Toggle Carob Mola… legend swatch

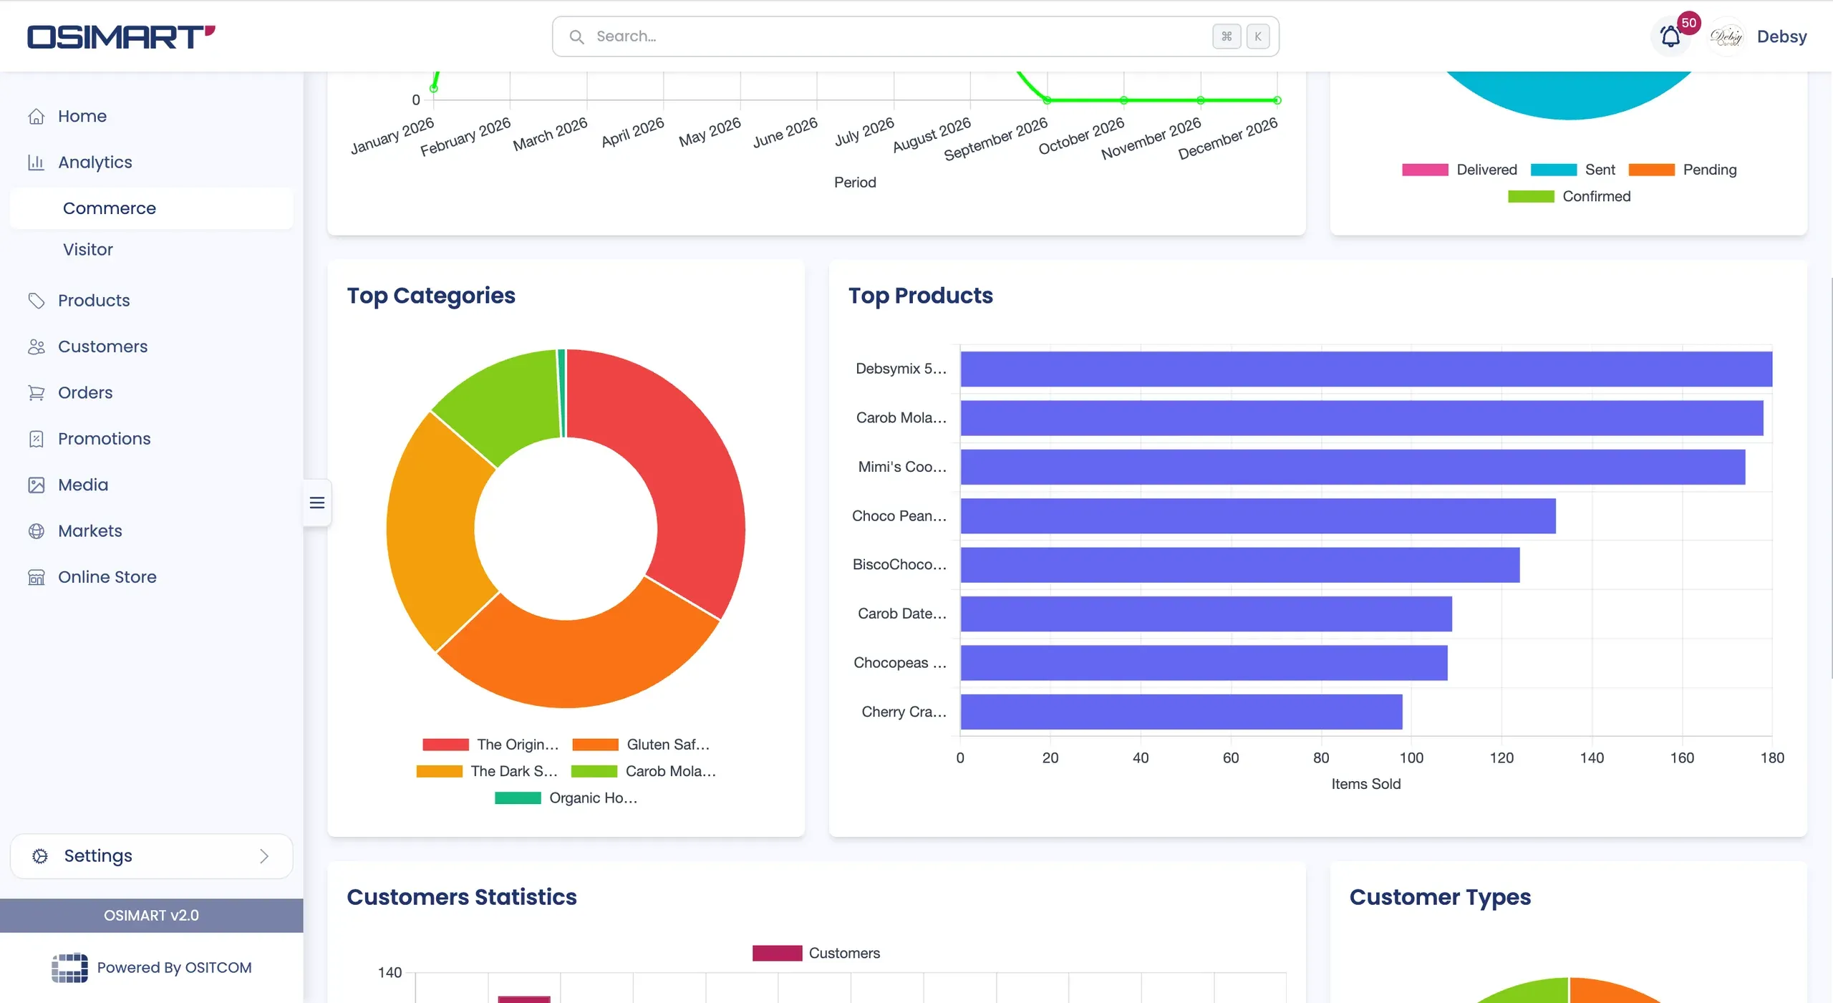tap(594, 772)
